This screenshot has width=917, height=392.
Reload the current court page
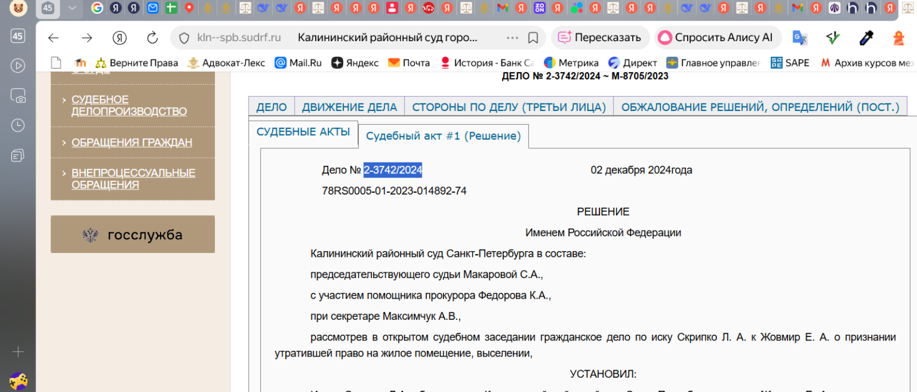point(152,38)
